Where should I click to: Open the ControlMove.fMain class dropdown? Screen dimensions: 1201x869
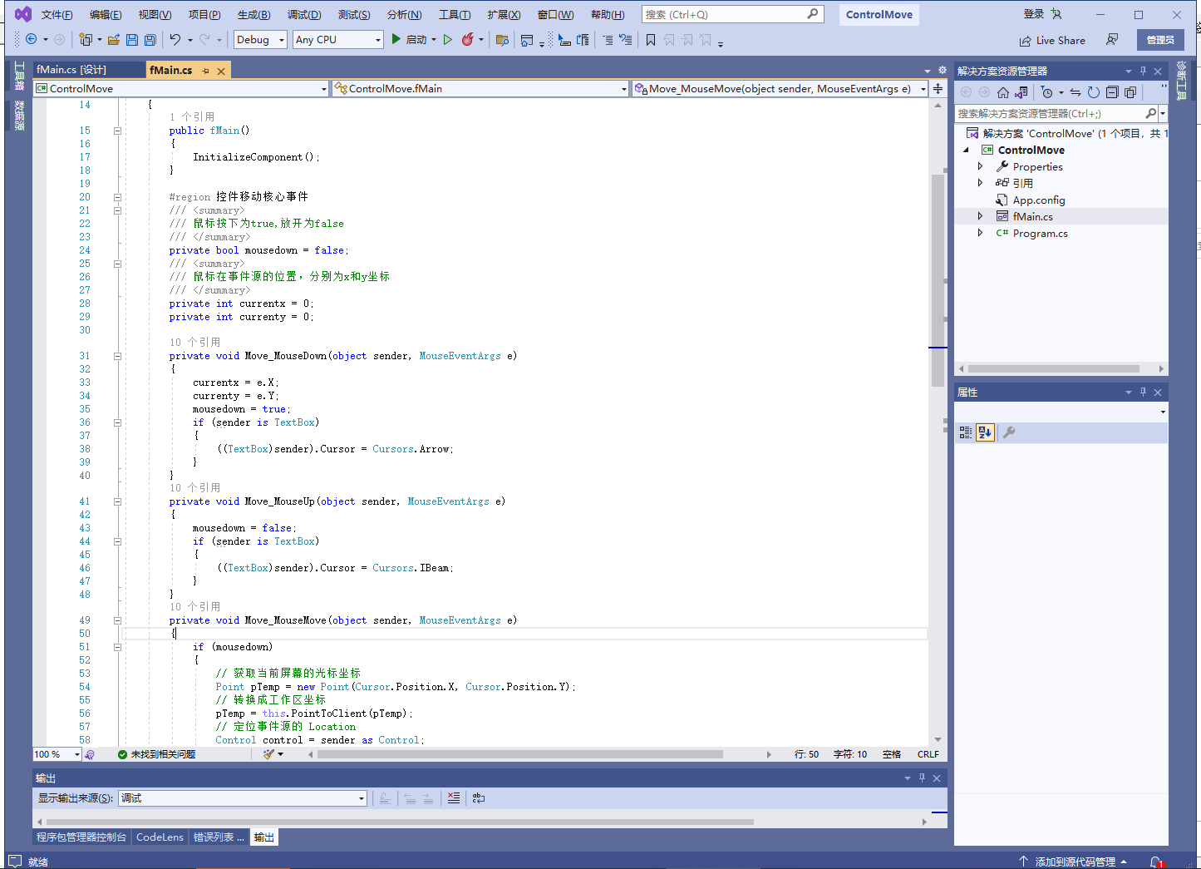480,88
